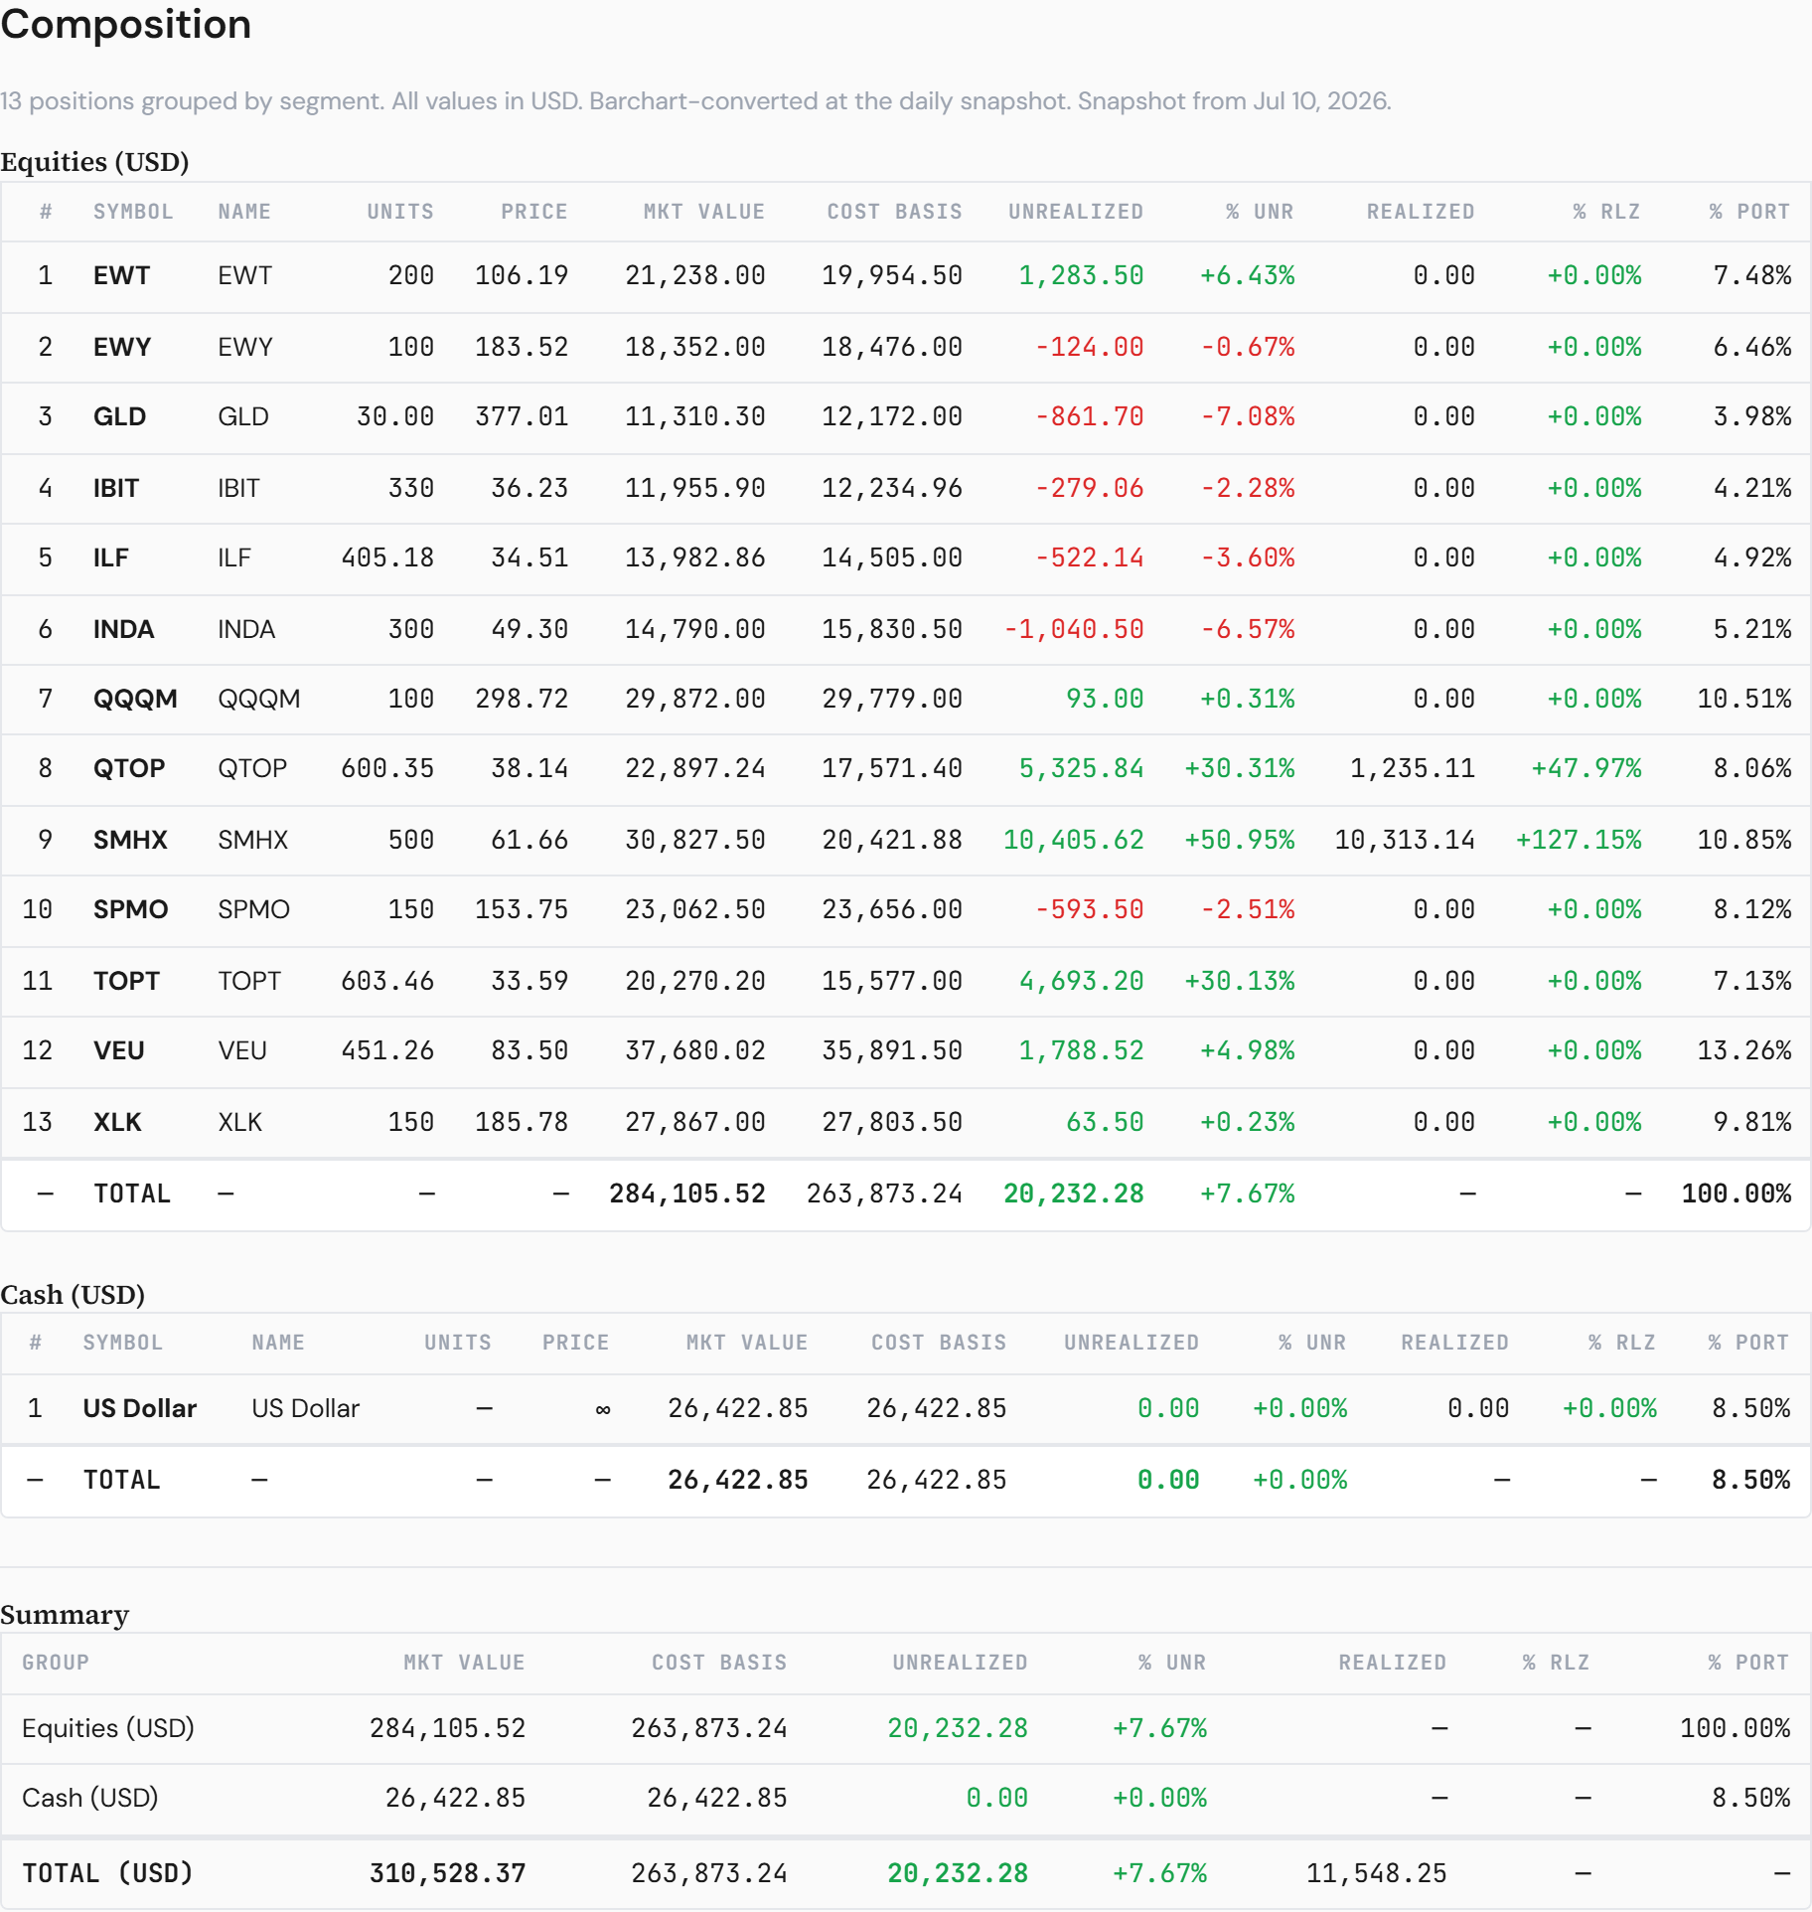
Task: Click summary total value 310,528.37
Action: click(448, 1873)
